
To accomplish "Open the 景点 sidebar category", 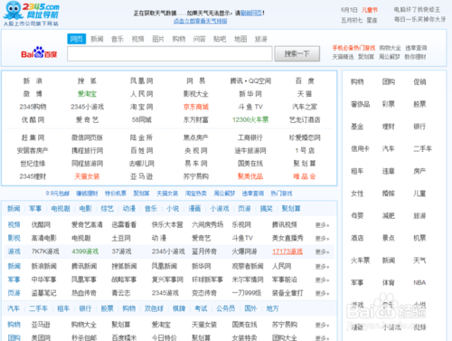I will coord(389,238).
